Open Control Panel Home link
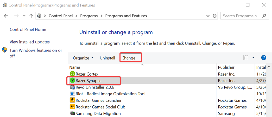Screen dimensions: 272x117 (28, 30)
